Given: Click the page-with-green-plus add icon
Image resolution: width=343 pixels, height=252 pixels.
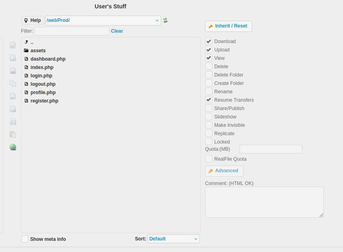Looking at the screenshot, I should point(13,58).
